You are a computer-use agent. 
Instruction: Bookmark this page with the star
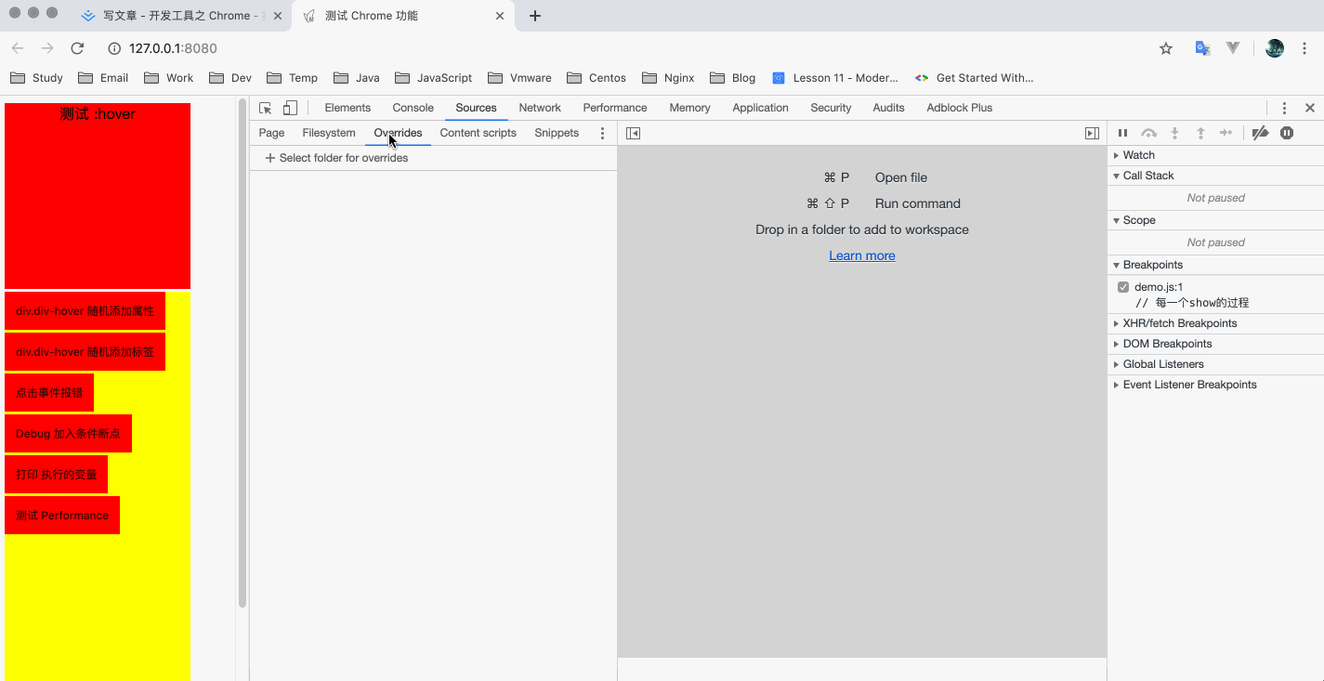click(1166, 48)
